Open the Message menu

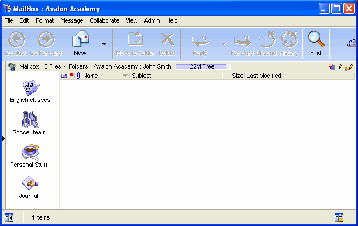72,20
